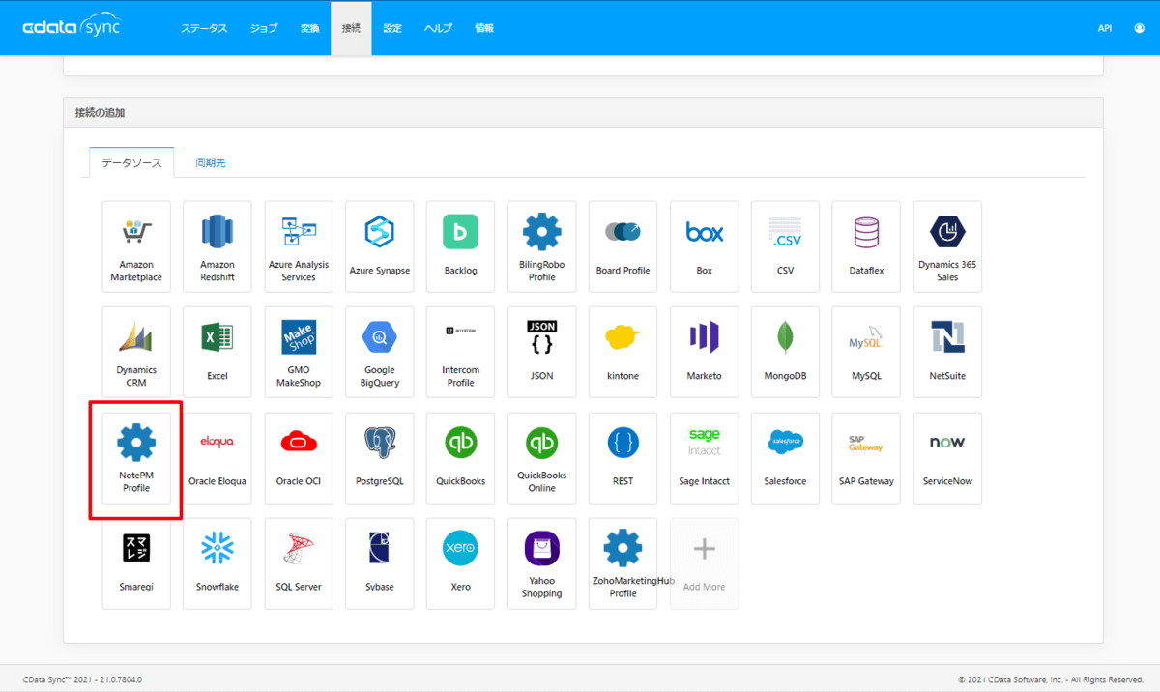Select the Sage Intacct connector
This screenshot has width=1160, height=692.
coord(705,458)
